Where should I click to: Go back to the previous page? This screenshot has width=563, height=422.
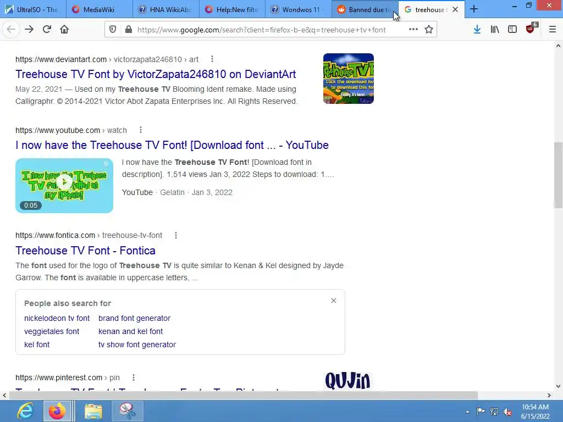click(11, 30)
